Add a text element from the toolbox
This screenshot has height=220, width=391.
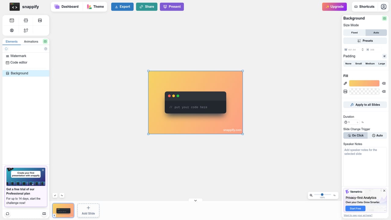click(x=26, y=20)
